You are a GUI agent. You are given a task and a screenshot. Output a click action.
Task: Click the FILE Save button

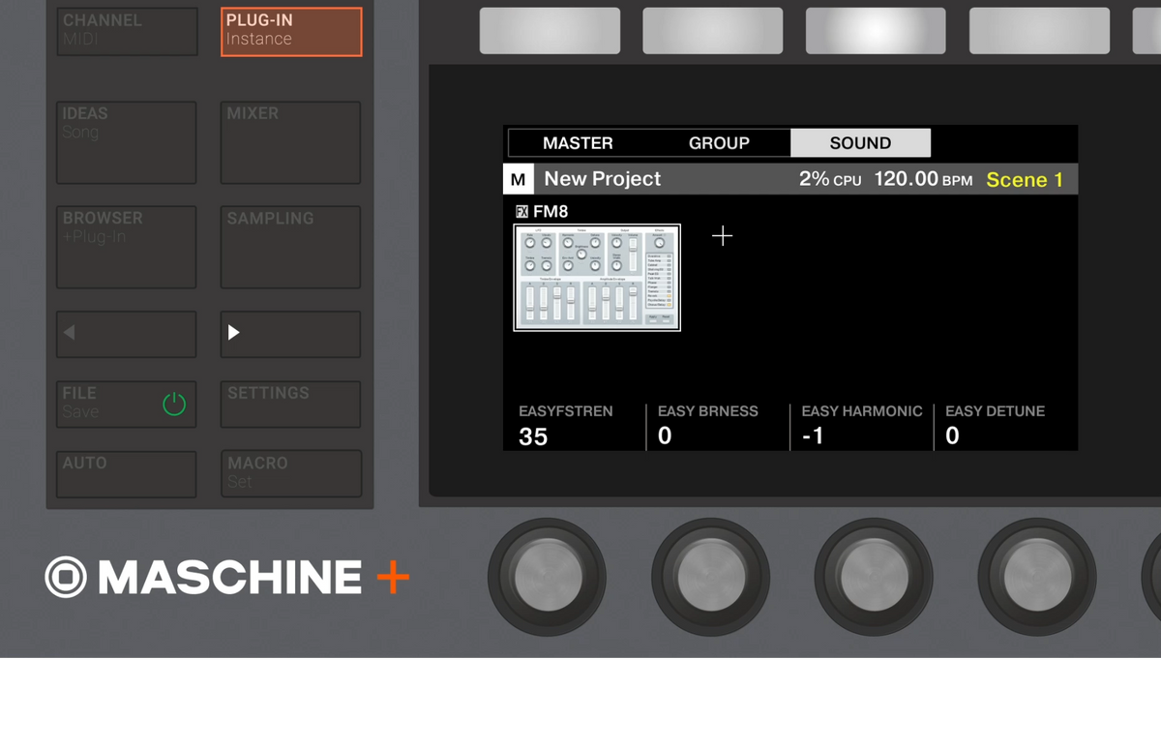126,404
